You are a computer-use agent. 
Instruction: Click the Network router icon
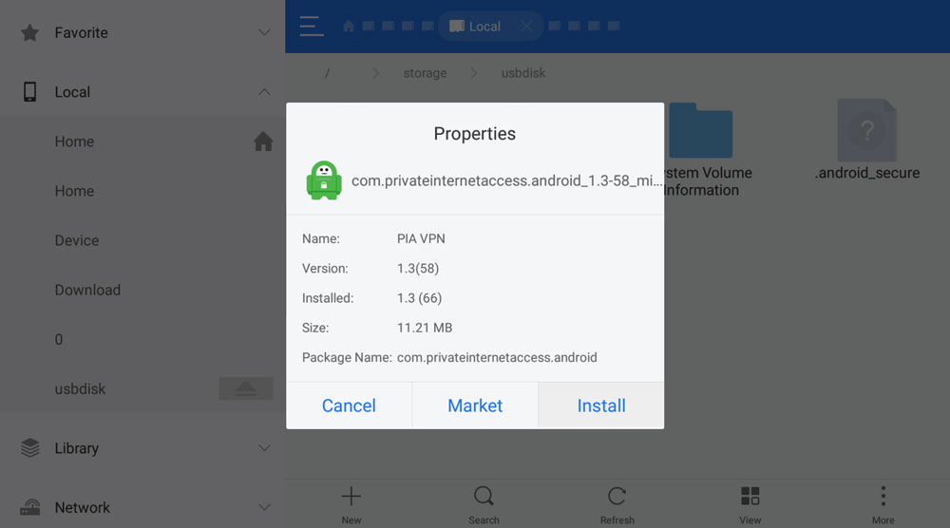[29, 507]
